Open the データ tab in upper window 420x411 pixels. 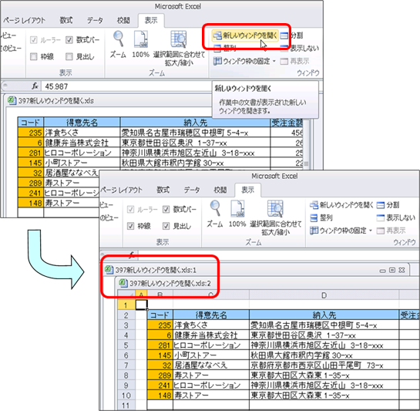(x=95, y=20)
